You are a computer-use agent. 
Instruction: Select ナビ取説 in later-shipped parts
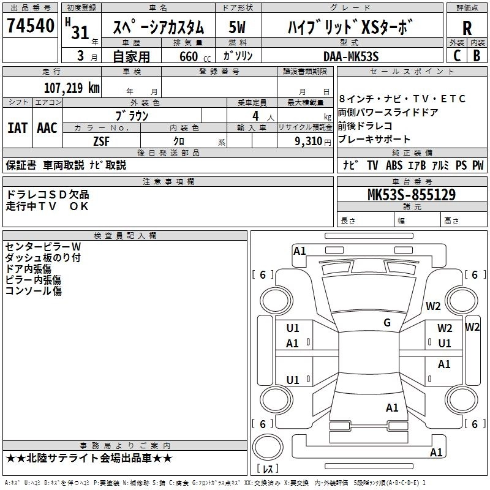(108, 165)
